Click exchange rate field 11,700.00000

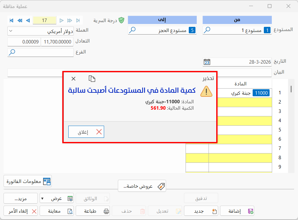(57, 42)
